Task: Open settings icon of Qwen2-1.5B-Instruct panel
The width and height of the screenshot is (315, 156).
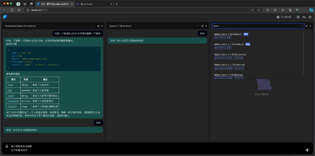Action: click(202, 26)
